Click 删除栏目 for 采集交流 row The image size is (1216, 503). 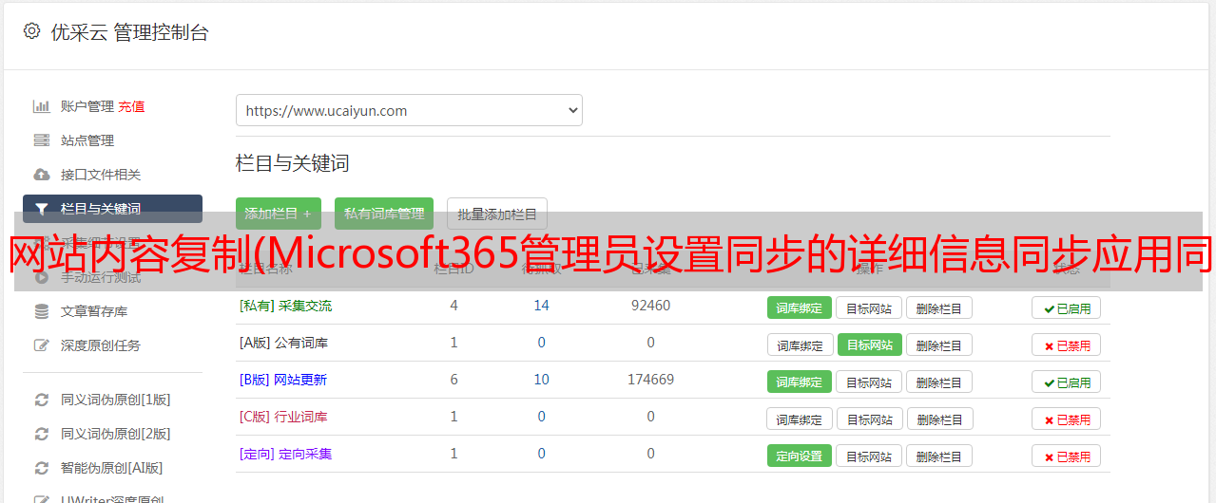click(x=938, y=307)
